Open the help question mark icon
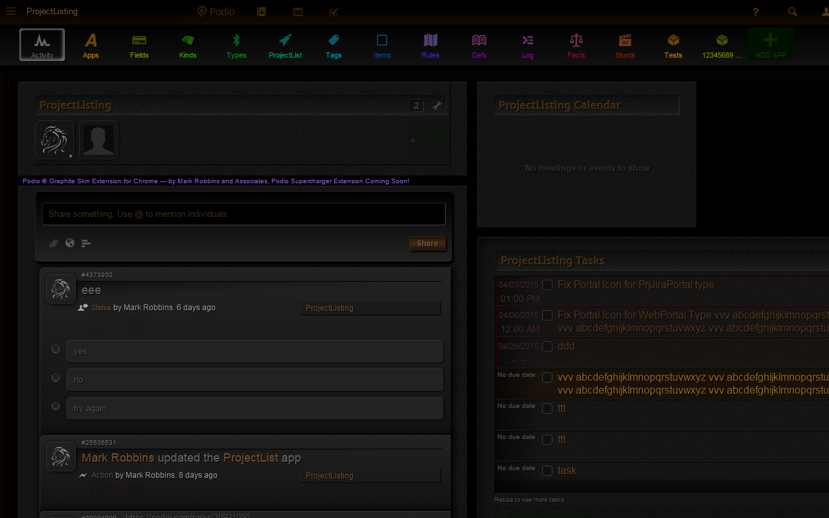The image size is (829, 518). (756, 12)
